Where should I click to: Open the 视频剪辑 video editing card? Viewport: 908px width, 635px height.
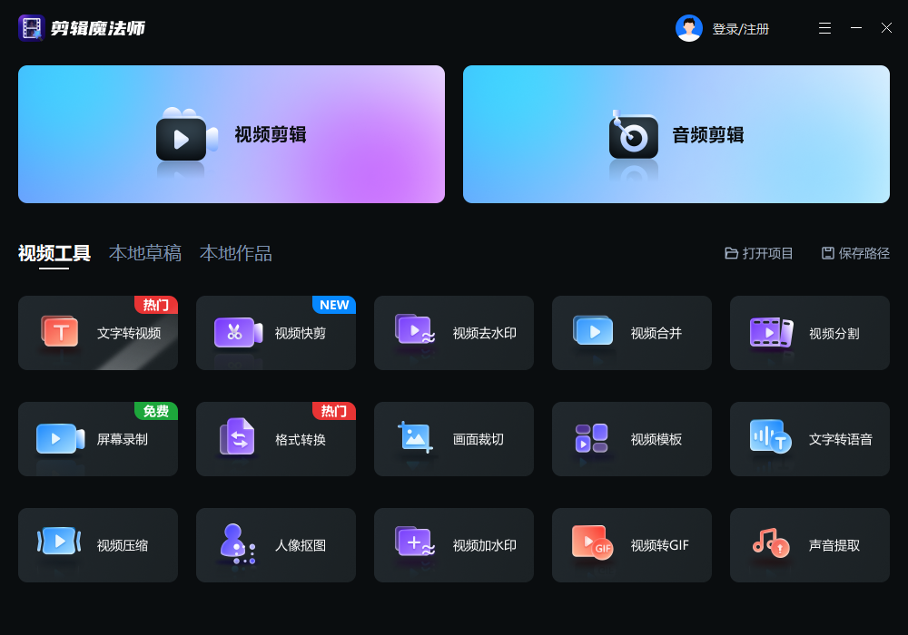coord(231,134)
